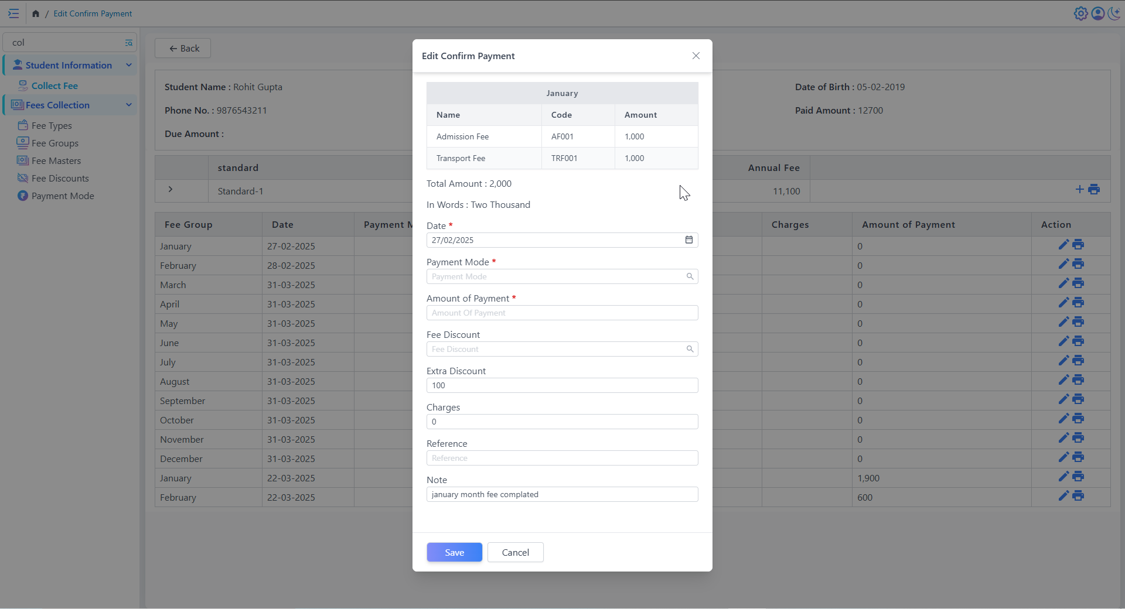Open the Fee Discount dropdown

pos(561,349)
